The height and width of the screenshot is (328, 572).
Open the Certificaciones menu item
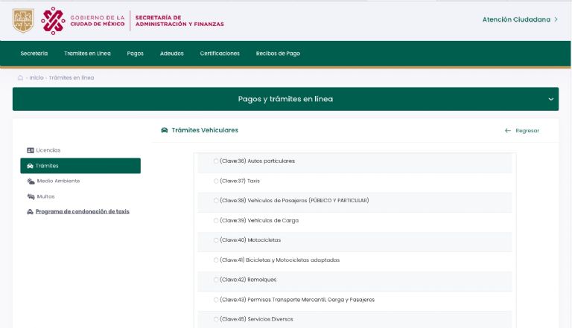tap(220, 54)
